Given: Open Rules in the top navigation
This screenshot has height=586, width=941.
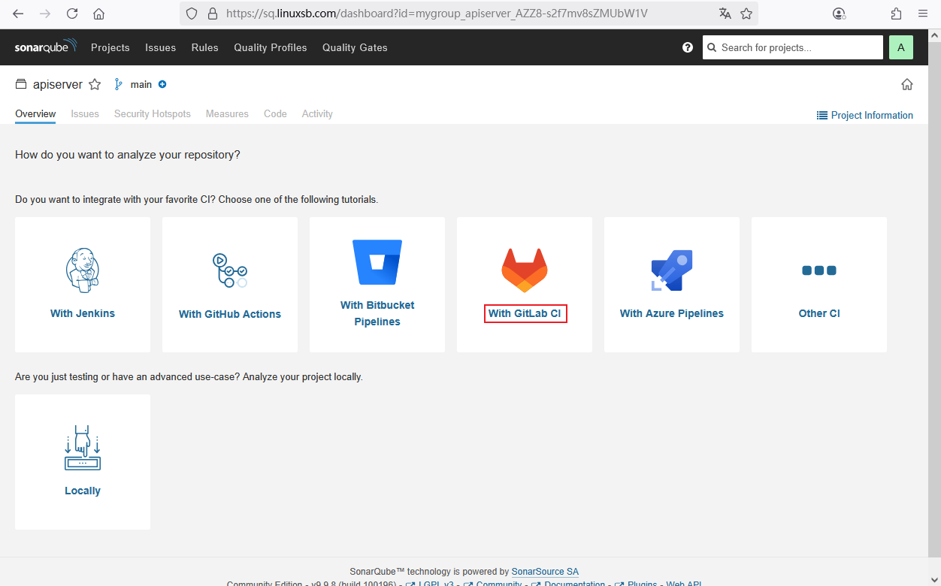Looking at the screenshot, I should [x=204, y=47].
